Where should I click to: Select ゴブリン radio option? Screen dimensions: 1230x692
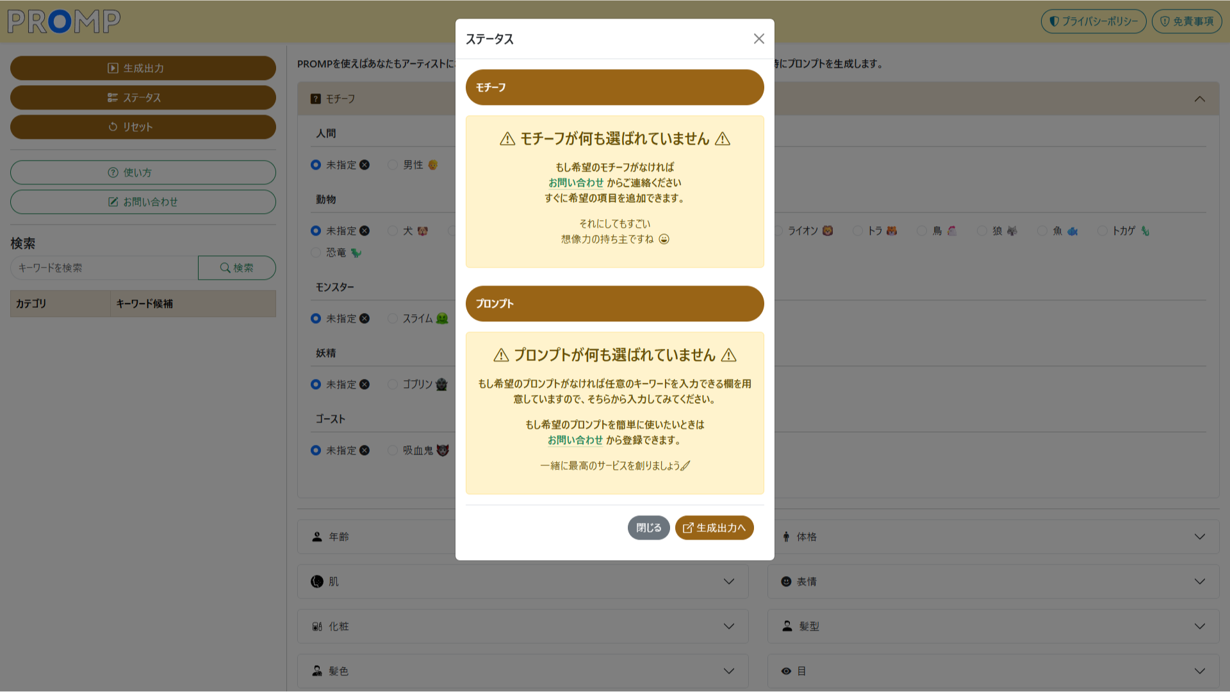pos(393,385)
